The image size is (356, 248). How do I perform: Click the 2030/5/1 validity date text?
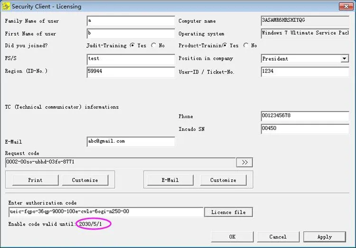coord(90,224)
